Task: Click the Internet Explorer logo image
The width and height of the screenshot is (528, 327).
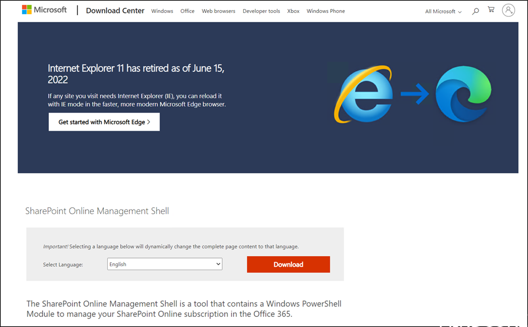Action: tap(363, 94)
